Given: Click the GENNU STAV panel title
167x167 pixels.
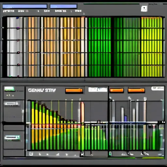Looking at the screenshot, I should click(x=42, y=90).
